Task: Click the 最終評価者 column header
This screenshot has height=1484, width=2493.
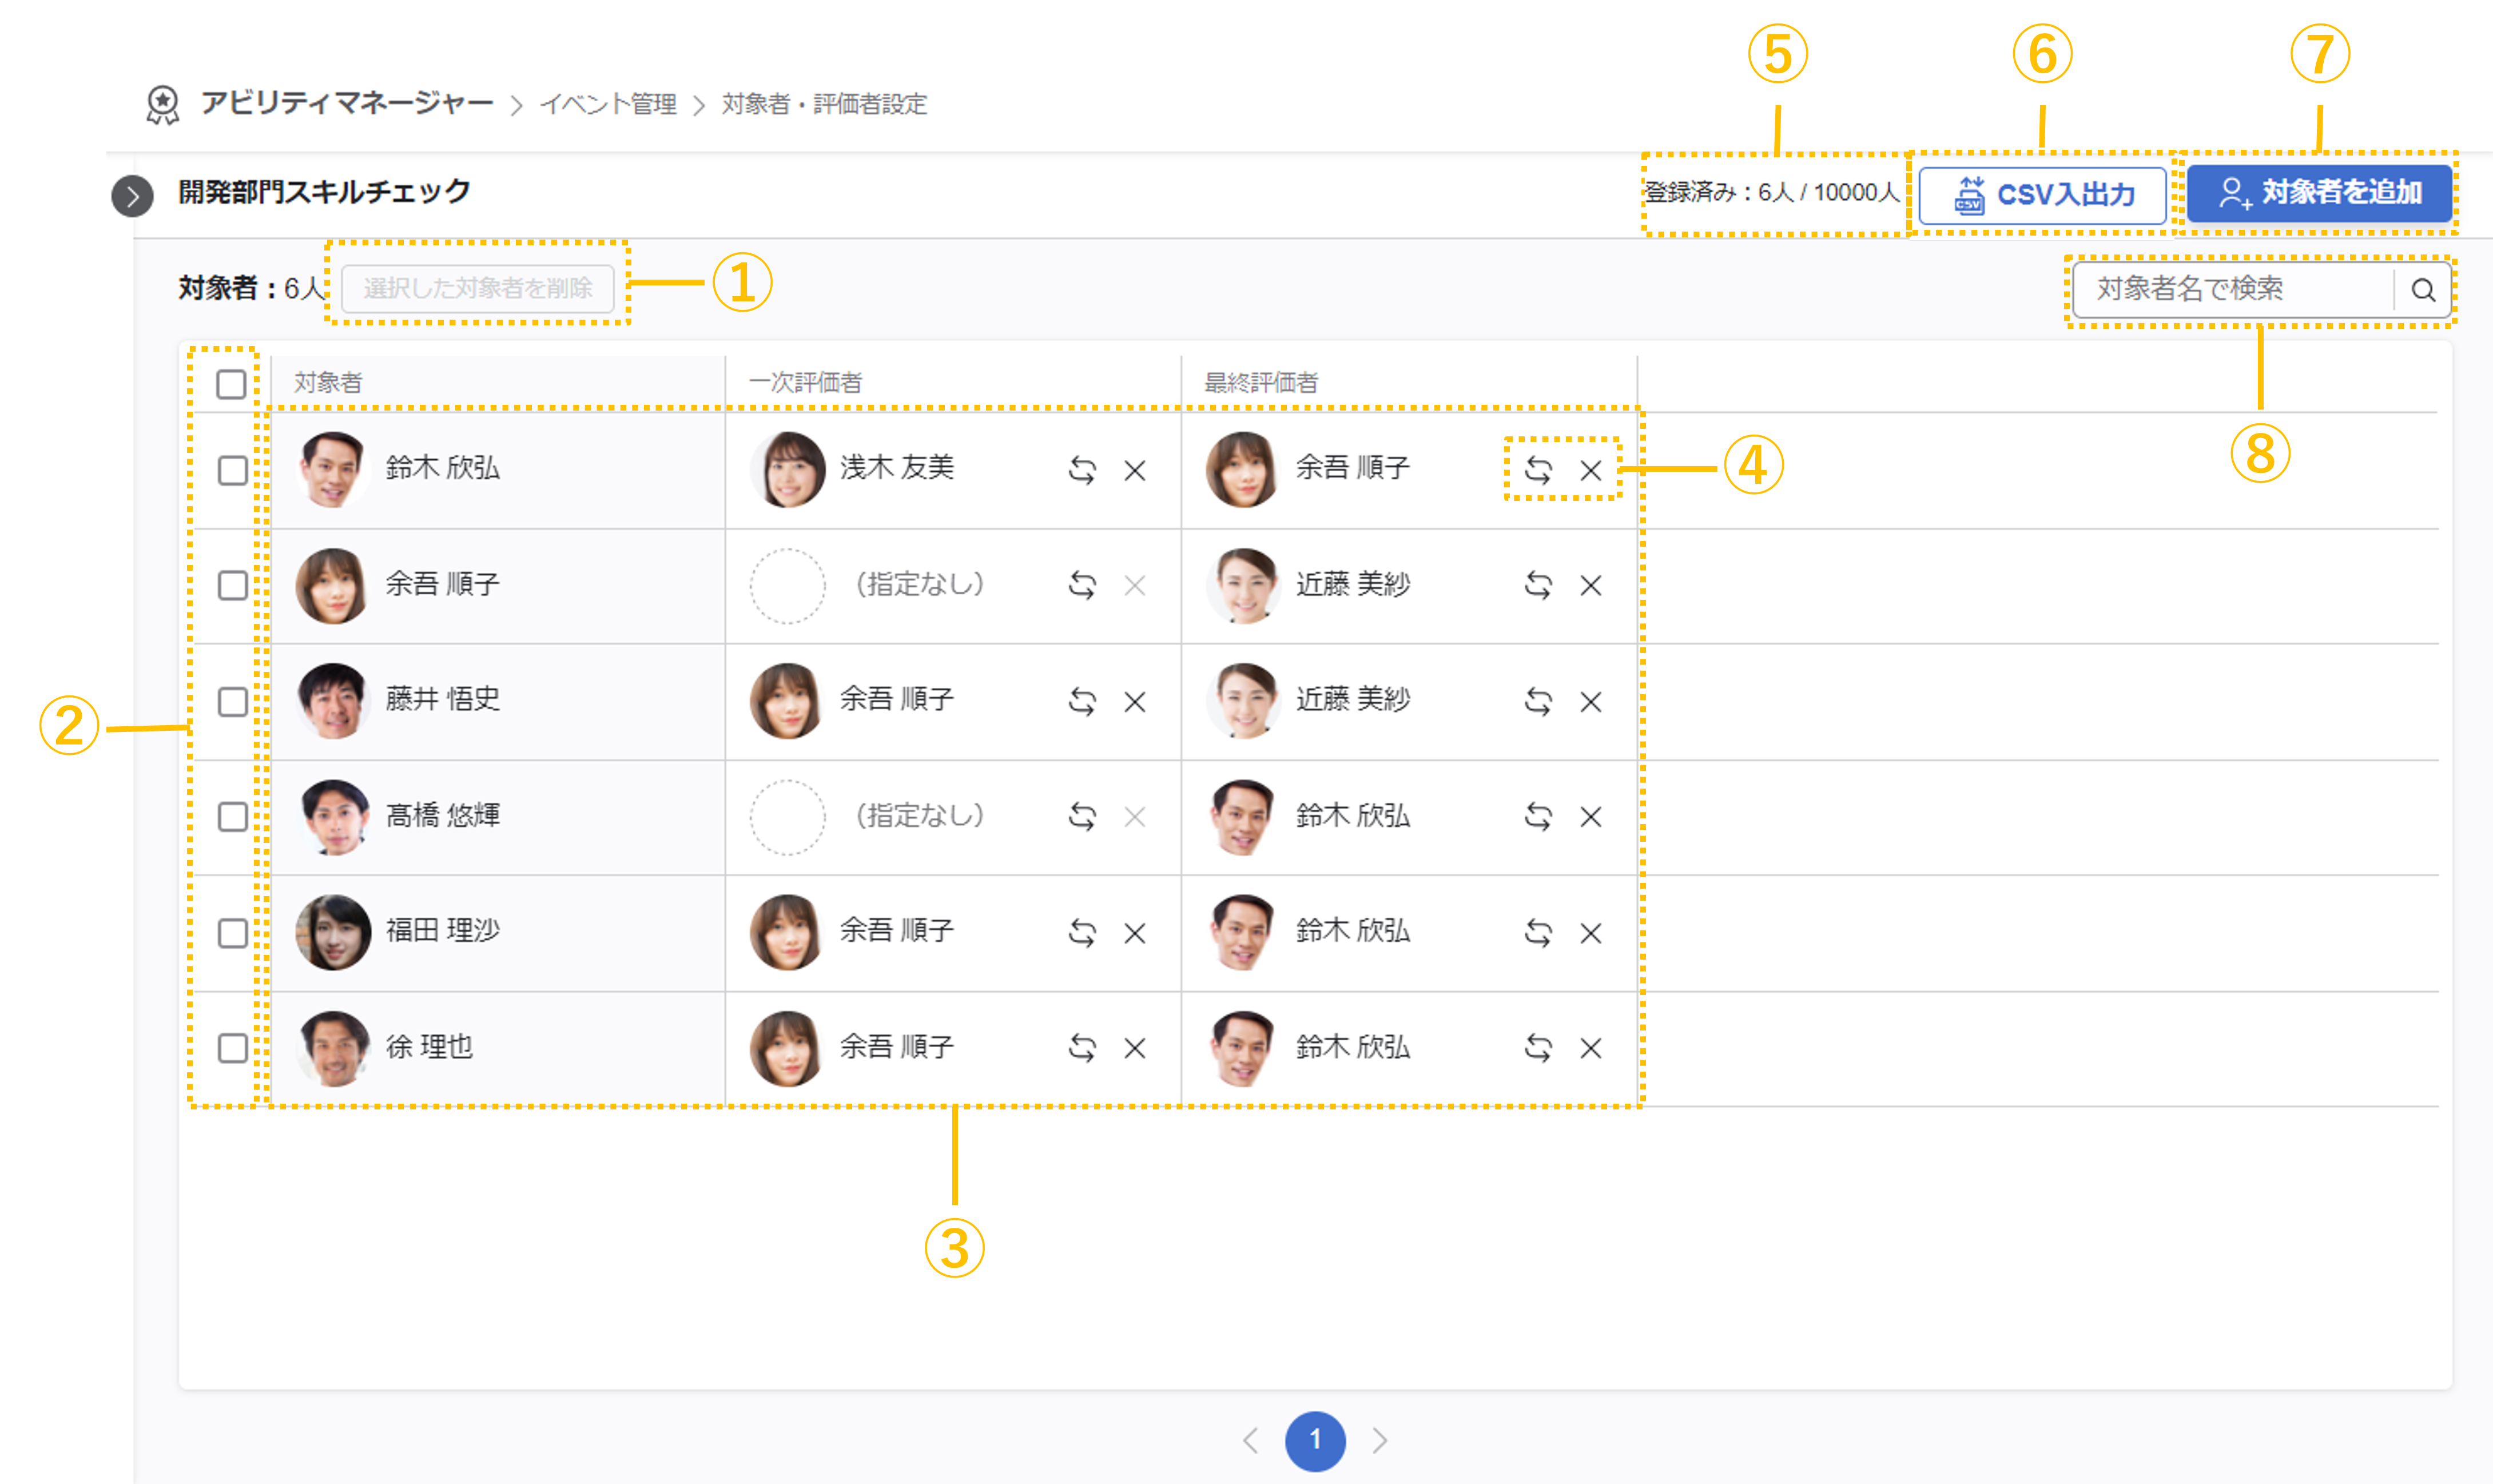Action: tap(1261, 383)
